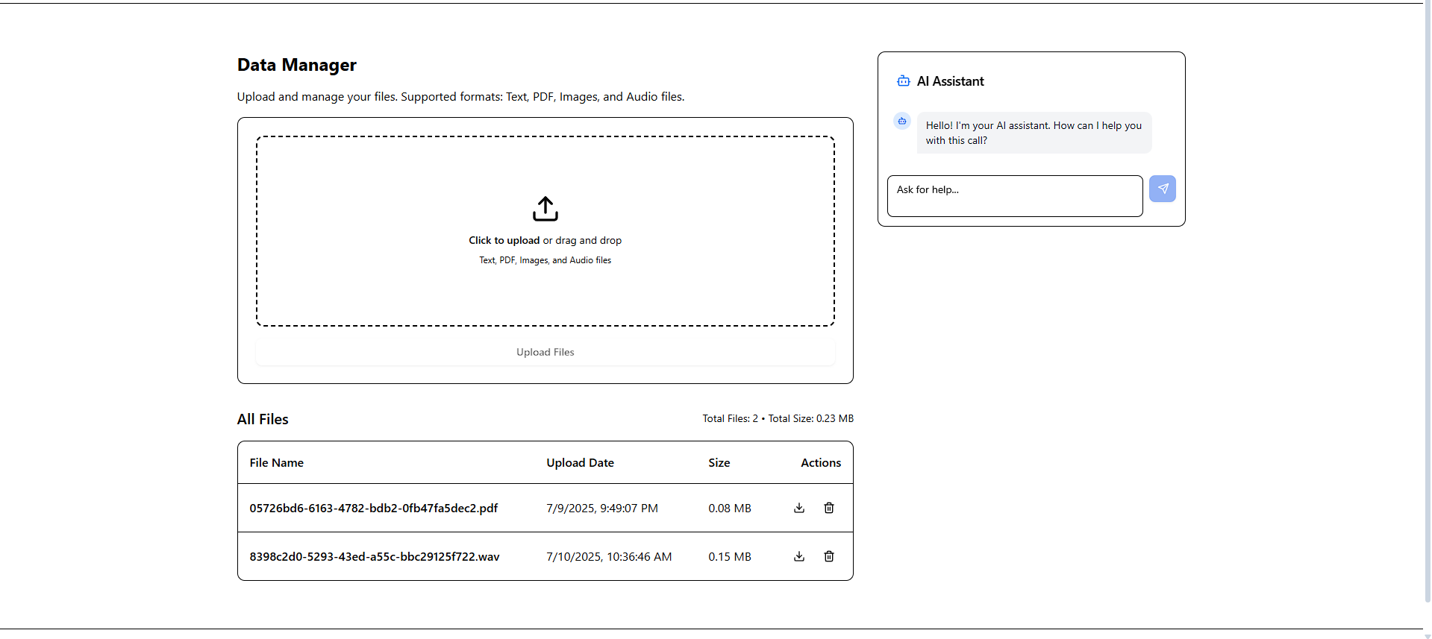The height and width of the screenshot is (639, 1432).
Task: Select the 8398c2d0-5293-43ed wav file name
Action: (x=375, y=556)
